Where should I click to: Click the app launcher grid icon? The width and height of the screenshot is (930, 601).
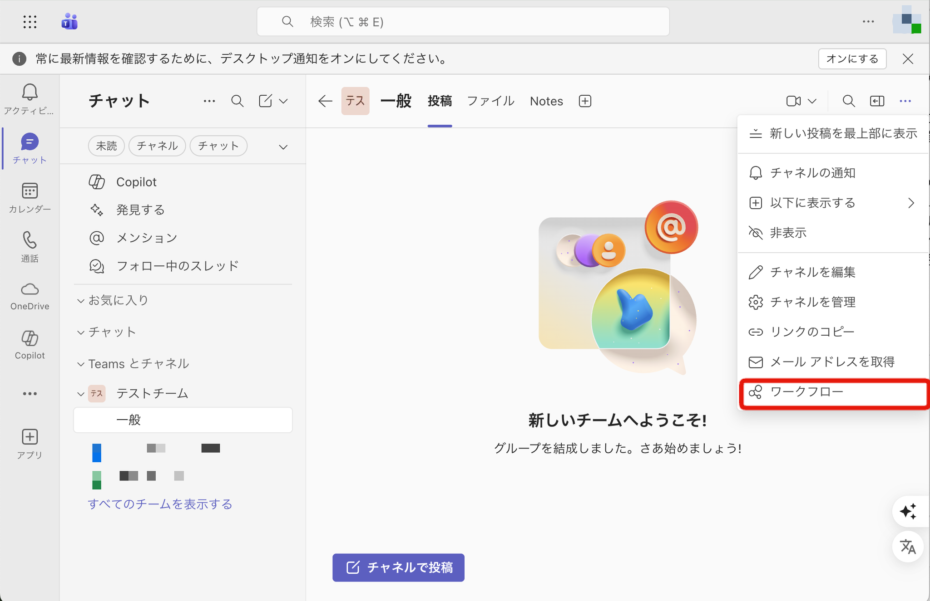(x=30, y=22)
